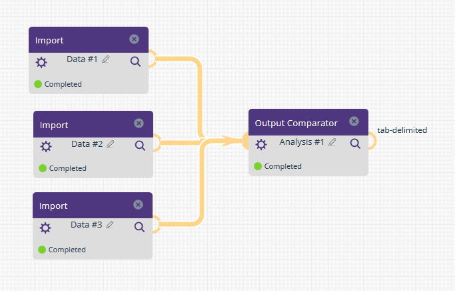Inspect Data #3 with magnifier icon
This screenshot has height=291, width=455.
pyautogui.click(x=140, y=227)
